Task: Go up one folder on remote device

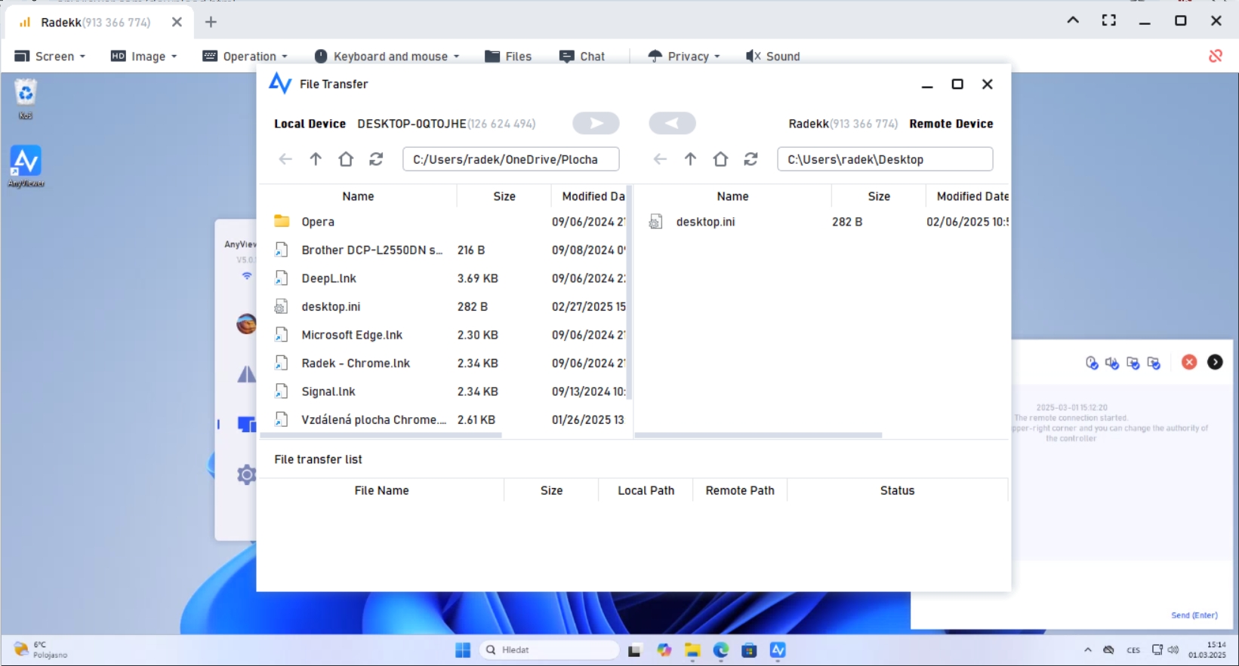Action: pyautogui.click(x=690, y=159)
